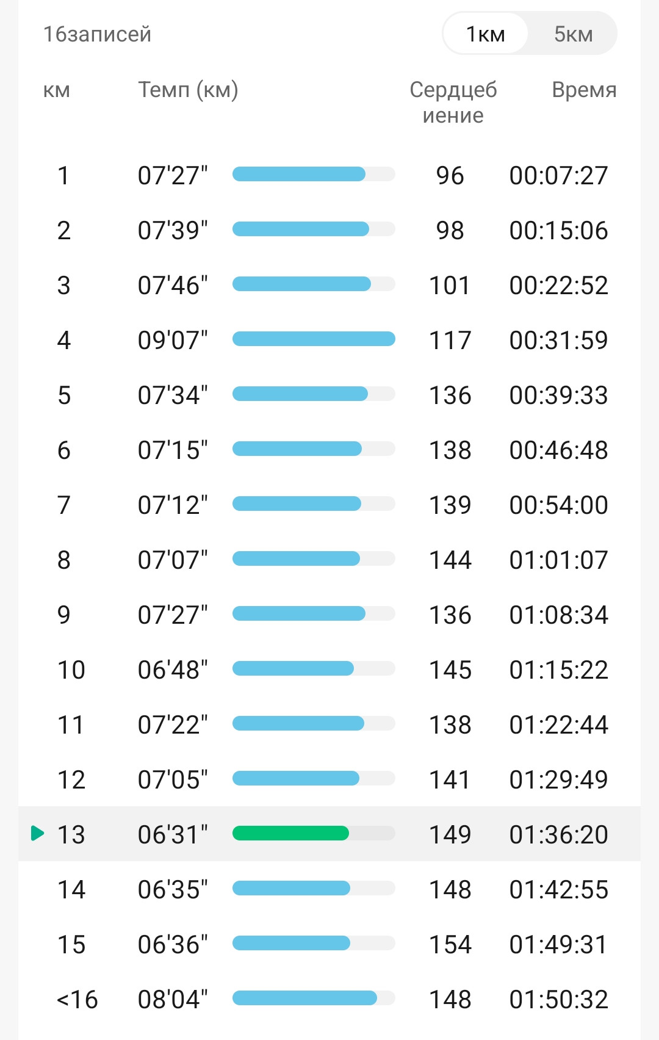Viewport: 659px width, 1040px height.
Task: Select the kilometer 4 row with 09'07" pace
Action: tap(329, 339)
